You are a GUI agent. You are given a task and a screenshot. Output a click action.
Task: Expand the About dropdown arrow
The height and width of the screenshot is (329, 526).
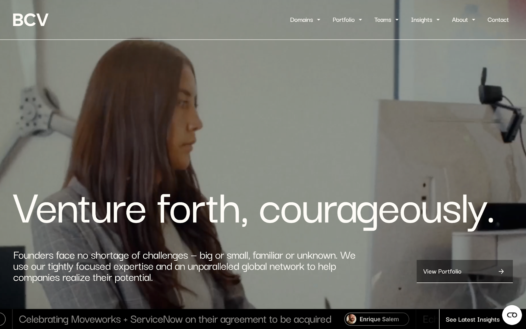pyautogui.click(x=473, y=20)
